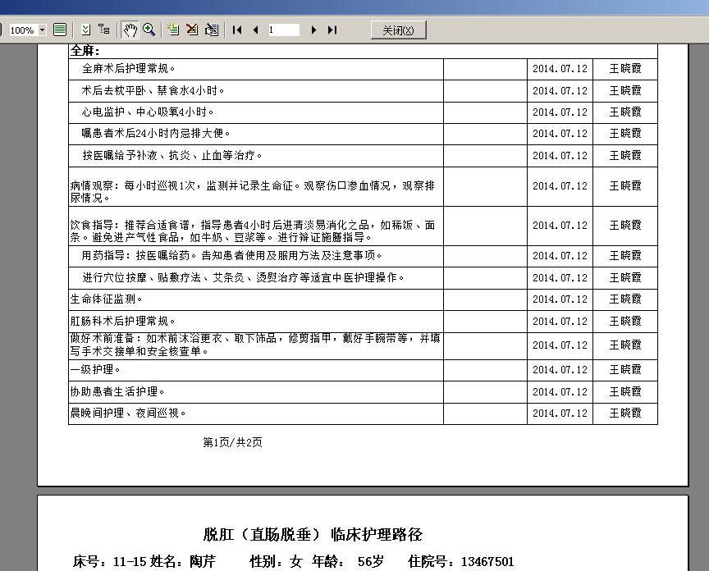Viewport: 709px width, 571px height.
Task: Click 王晓霞 in the 一级护理 row
Action: (625, 370)
